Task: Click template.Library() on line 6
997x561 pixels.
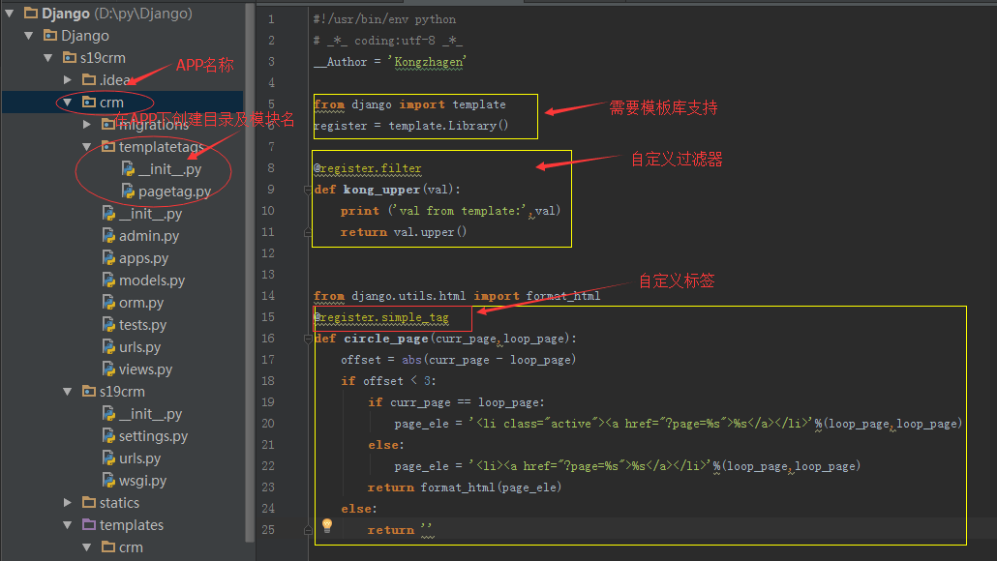Action: tap(448, 126)
